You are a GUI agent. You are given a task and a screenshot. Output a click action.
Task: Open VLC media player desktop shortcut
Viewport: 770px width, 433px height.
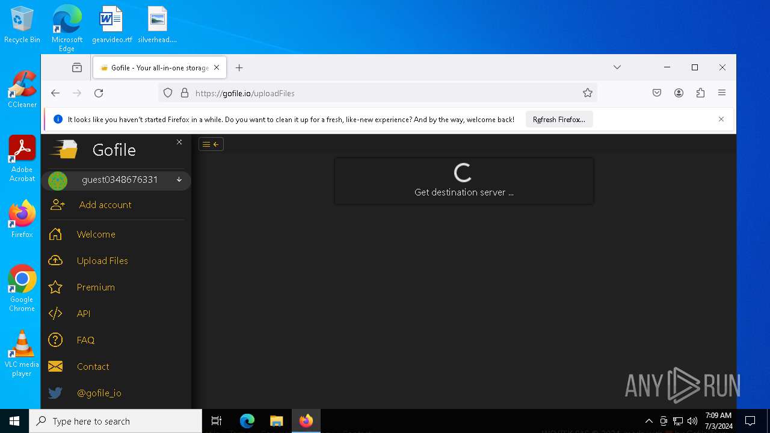[22, 353]
